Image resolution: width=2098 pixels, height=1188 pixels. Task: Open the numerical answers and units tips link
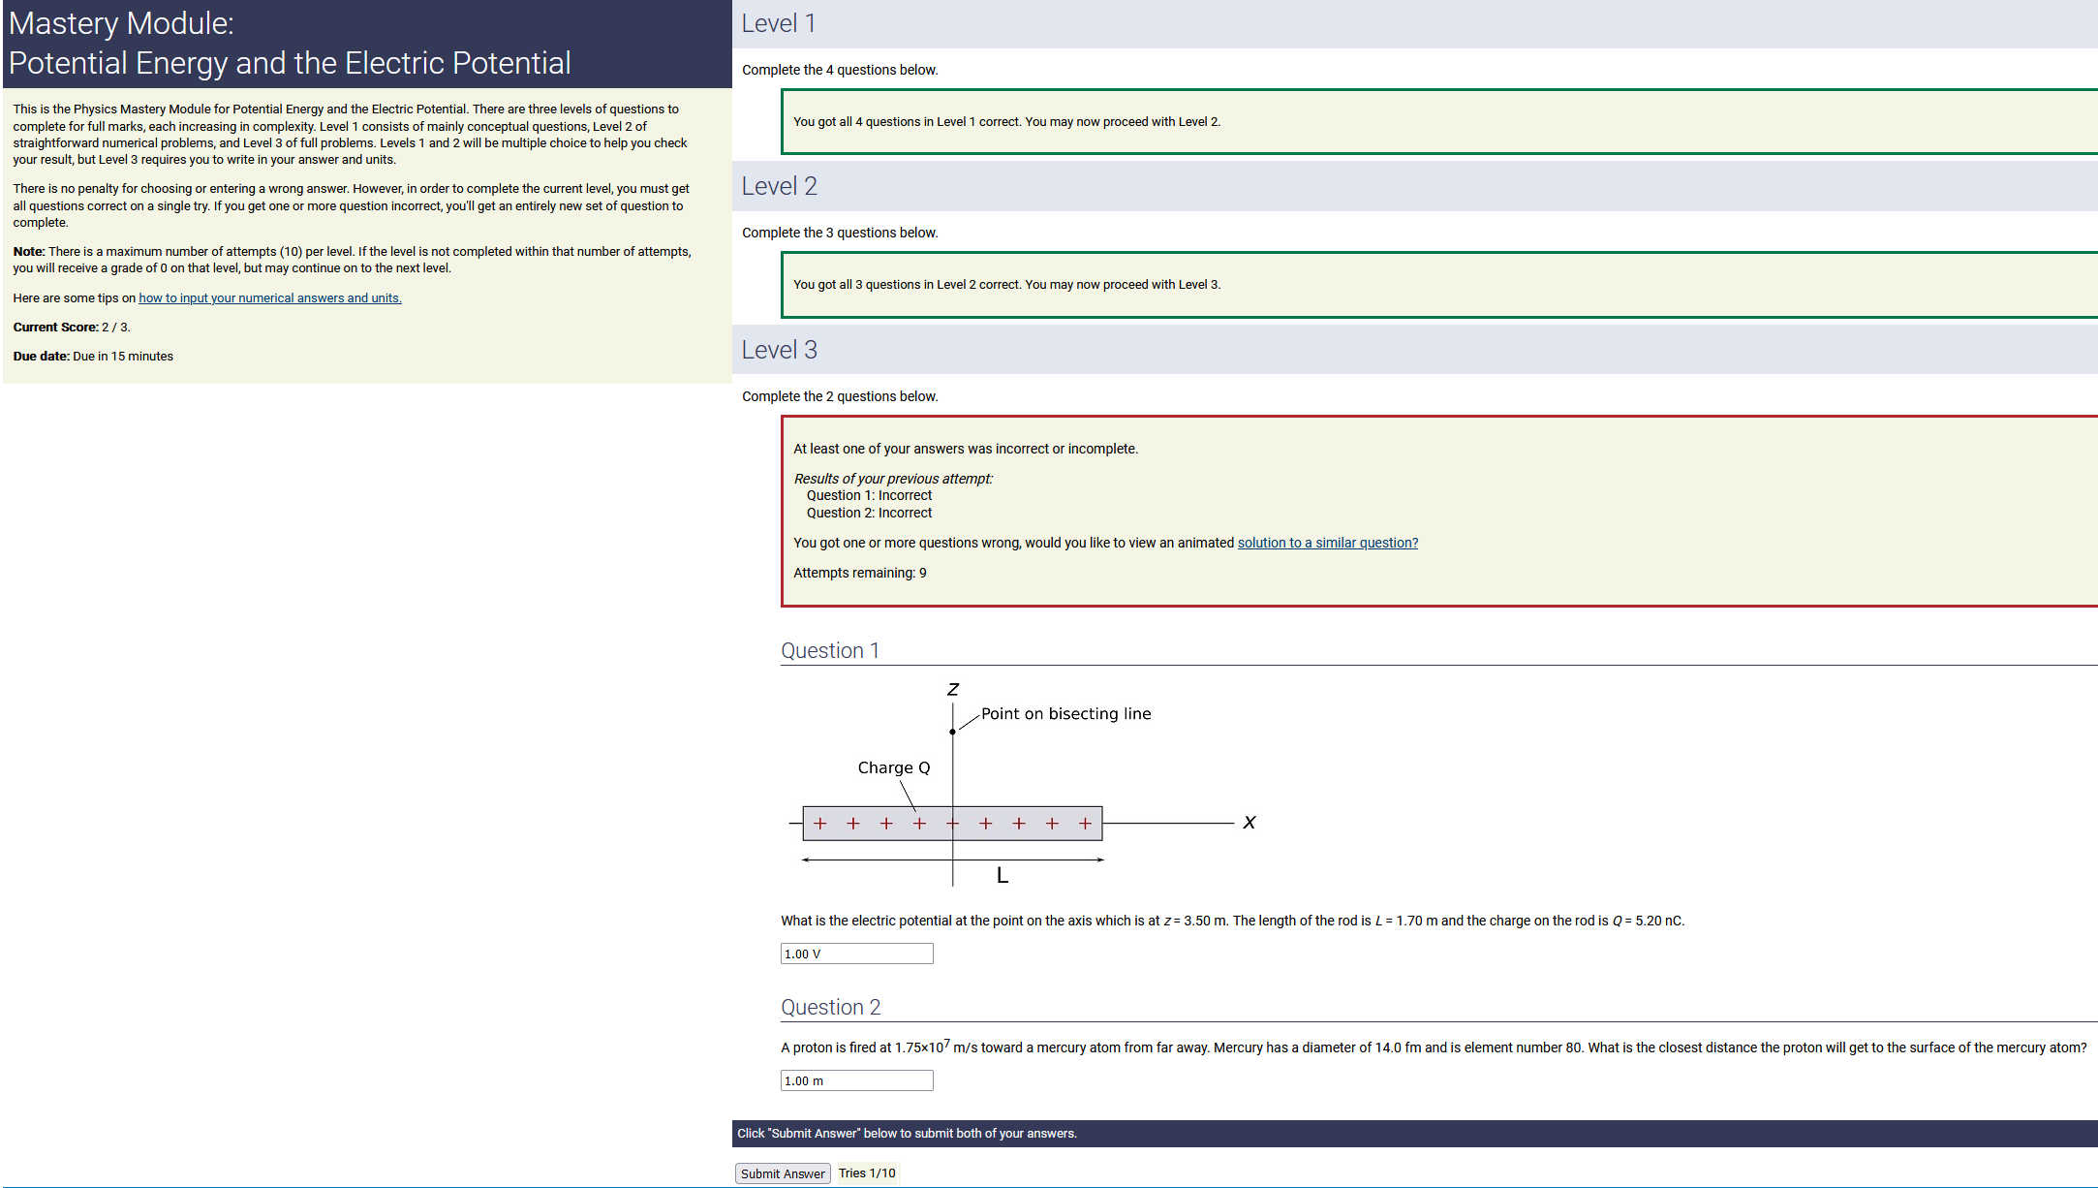[269, 298]
